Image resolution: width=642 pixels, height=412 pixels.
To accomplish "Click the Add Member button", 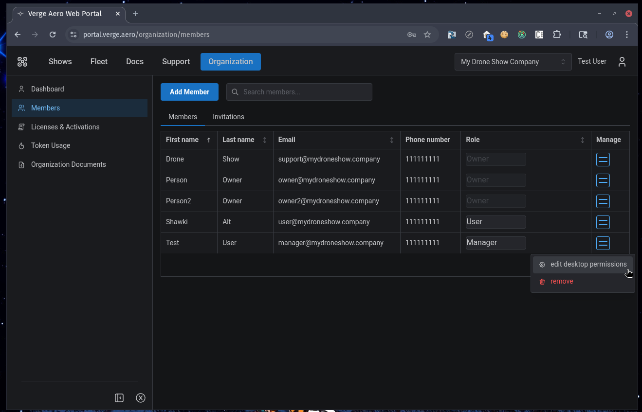I will pyautogui.click(x=189, y=92).
